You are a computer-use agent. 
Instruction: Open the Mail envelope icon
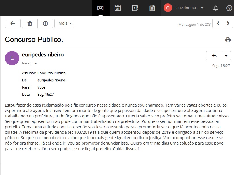point(100,8)
